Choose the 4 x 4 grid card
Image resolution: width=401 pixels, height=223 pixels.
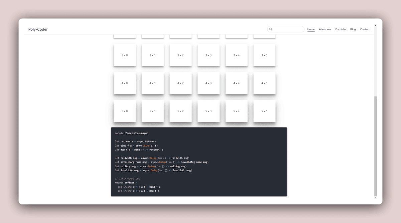click(236, 83)
